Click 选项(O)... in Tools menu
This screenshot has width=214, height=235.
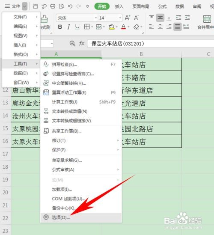[x=81, y=217]
